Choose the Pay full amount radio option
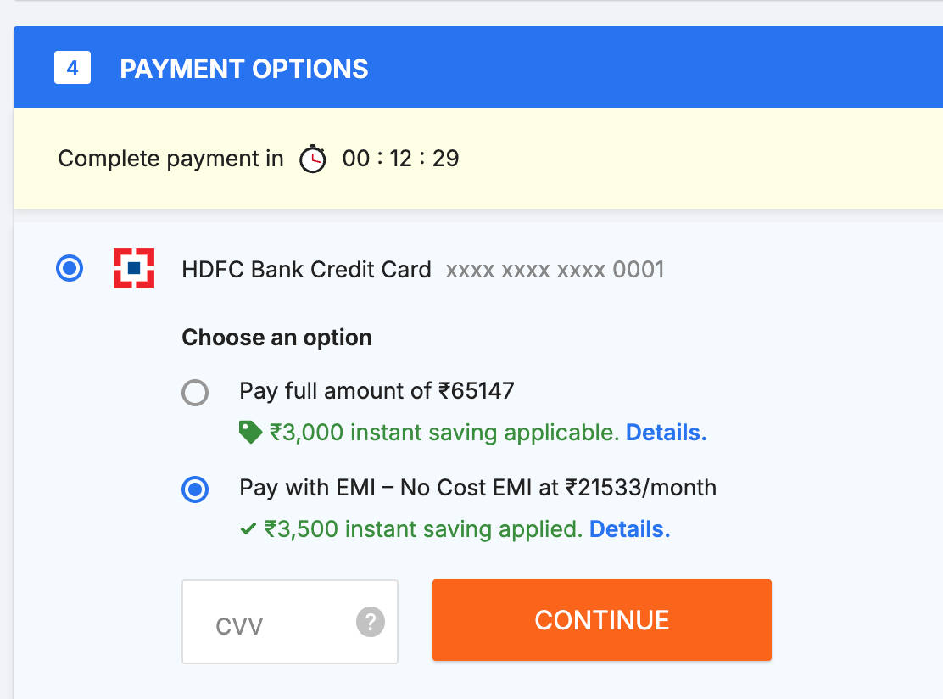Viewport: 943px width, 699px height. [195, 393]
